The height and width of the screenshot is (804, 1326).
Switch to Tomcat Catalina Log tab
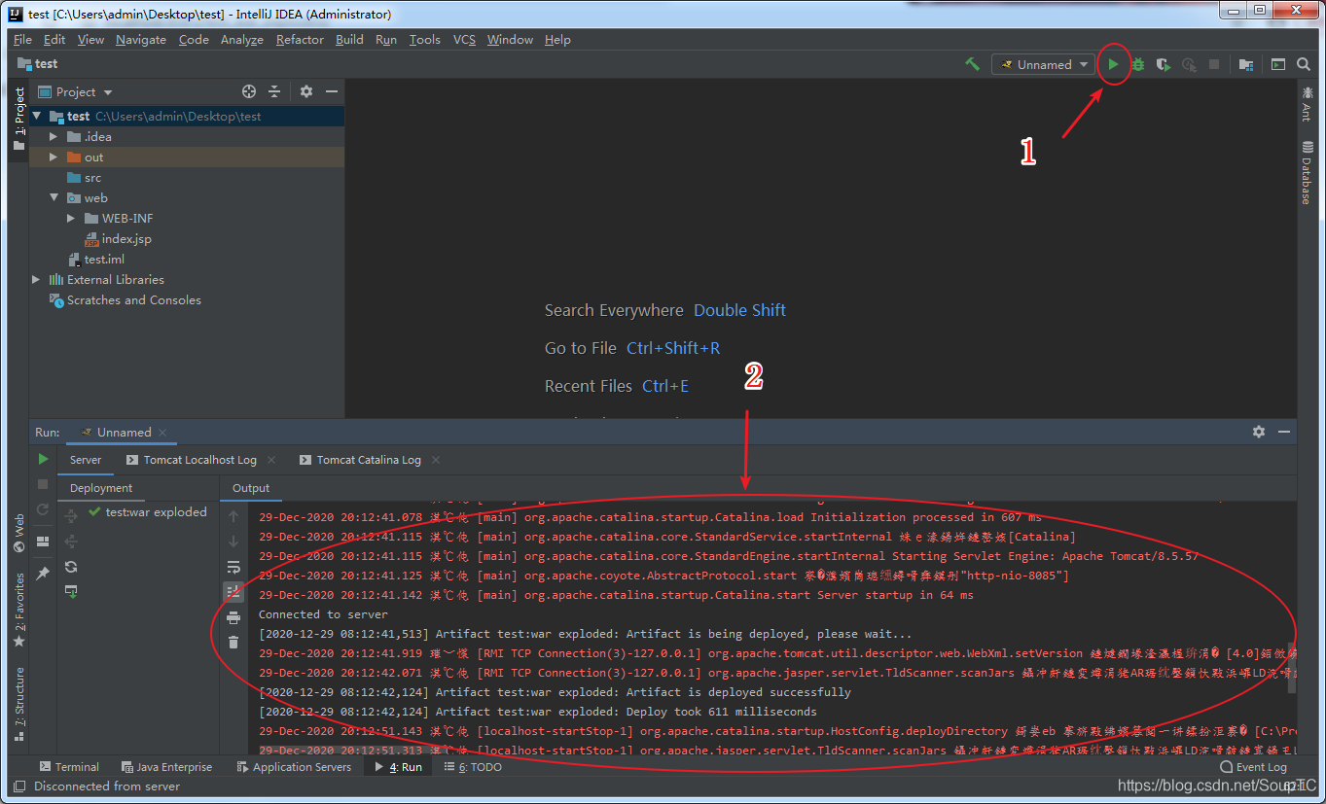click(x=359, y=460)
